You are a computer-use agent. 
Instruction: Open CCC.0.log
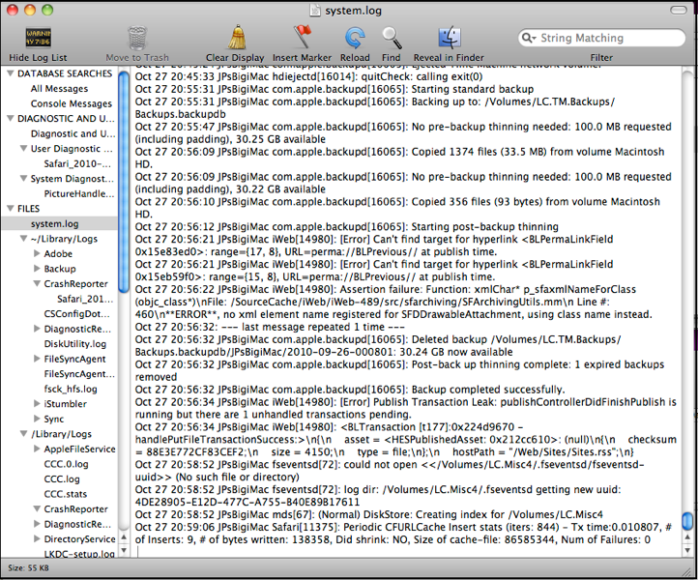[66, 464]
